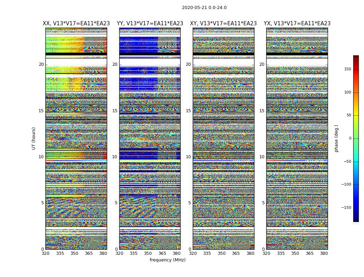Image resolution: width=364 pixels, height=277 pixels.
Task: Click inside the XX phase waterfall plot
Action: [x=76, y=138]
